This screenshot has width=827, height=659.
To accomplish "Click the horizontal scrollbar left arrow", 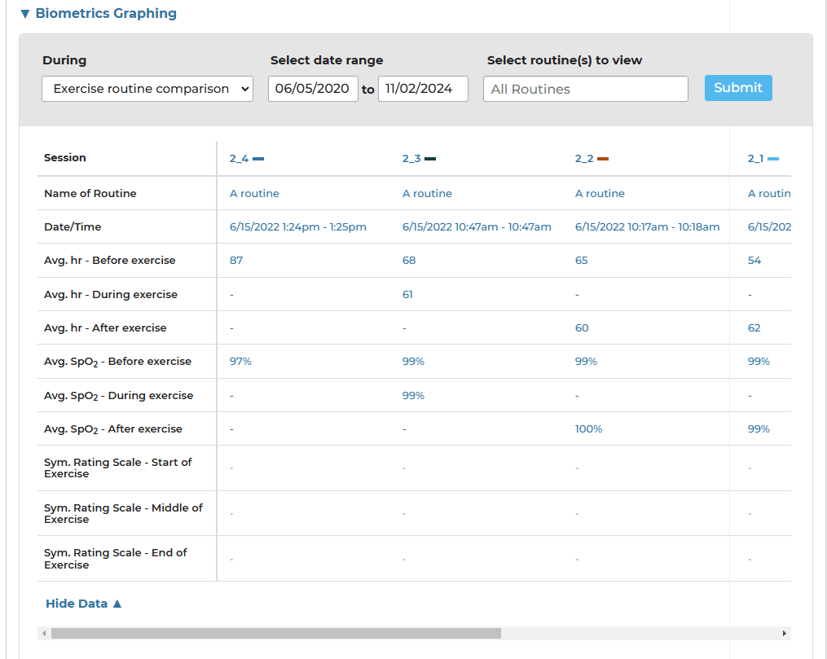I will pyautogui.click(x=43, y=634).
